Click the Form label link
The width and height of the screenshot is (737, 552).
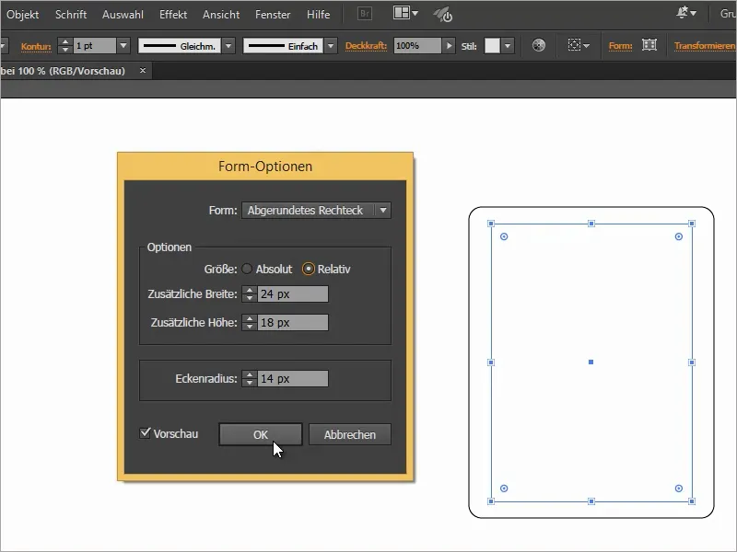click(620, 46)
